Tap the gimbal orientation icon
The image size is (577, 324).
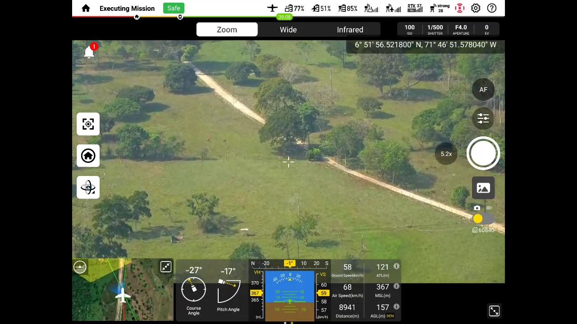click(88, 187)
